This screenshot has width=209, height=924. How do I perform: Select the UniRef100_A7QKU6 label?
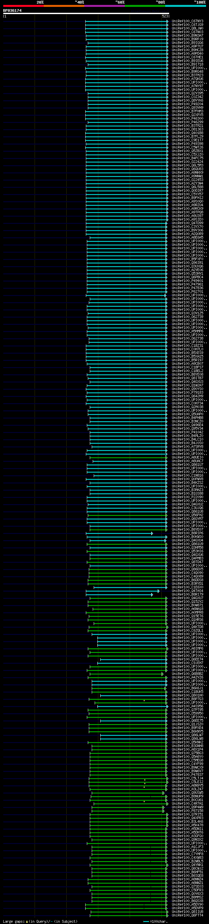pyautogui.click(x=187, y=79)
